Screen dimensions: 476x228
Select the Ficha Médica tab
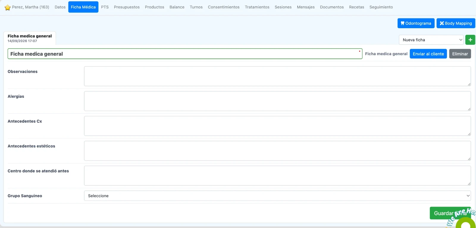tap(83, 7)
